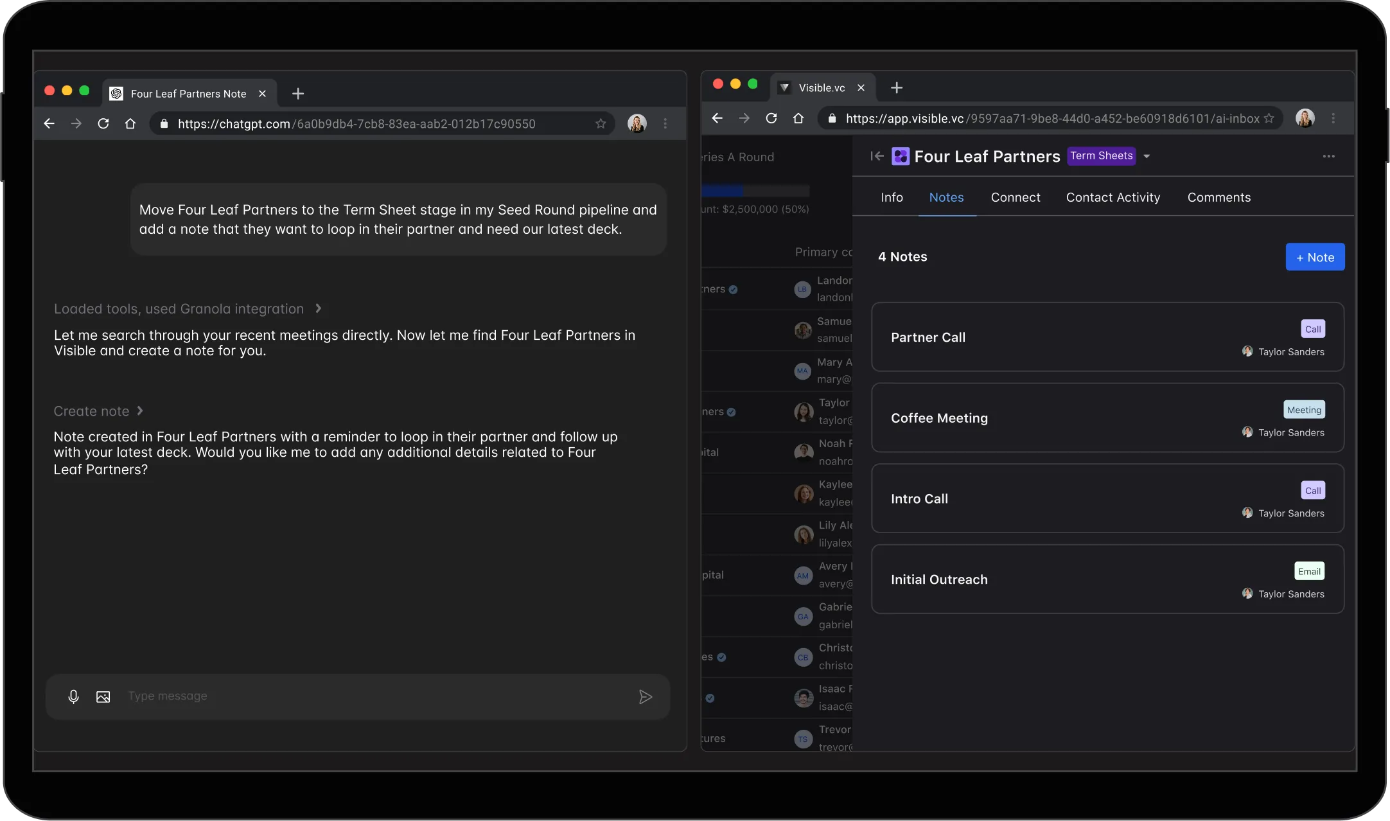Click forward arrow in ChatGPT browser window
This screenshot has width=1390, height=821.
pos(76,123)
